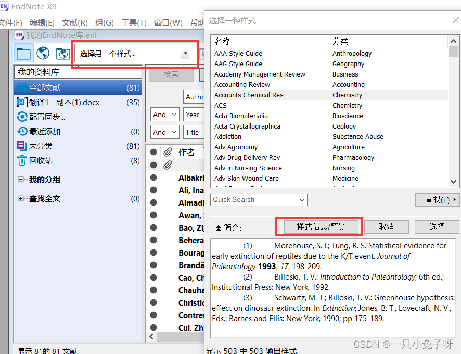Close the 选择一种样式 dialog
The image size is (461, 354).
pyautogui.click(x=455, y=20)
